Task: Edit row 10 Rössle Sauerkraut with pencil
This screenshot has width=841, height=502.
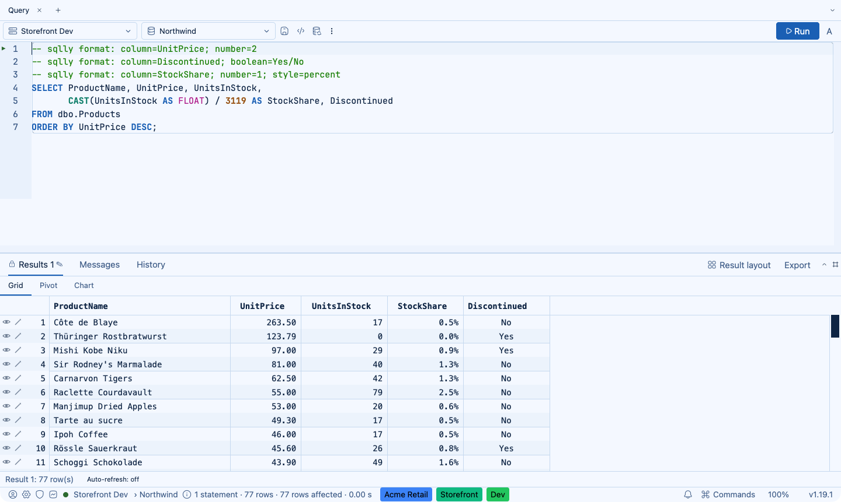Action: point(18,448)
